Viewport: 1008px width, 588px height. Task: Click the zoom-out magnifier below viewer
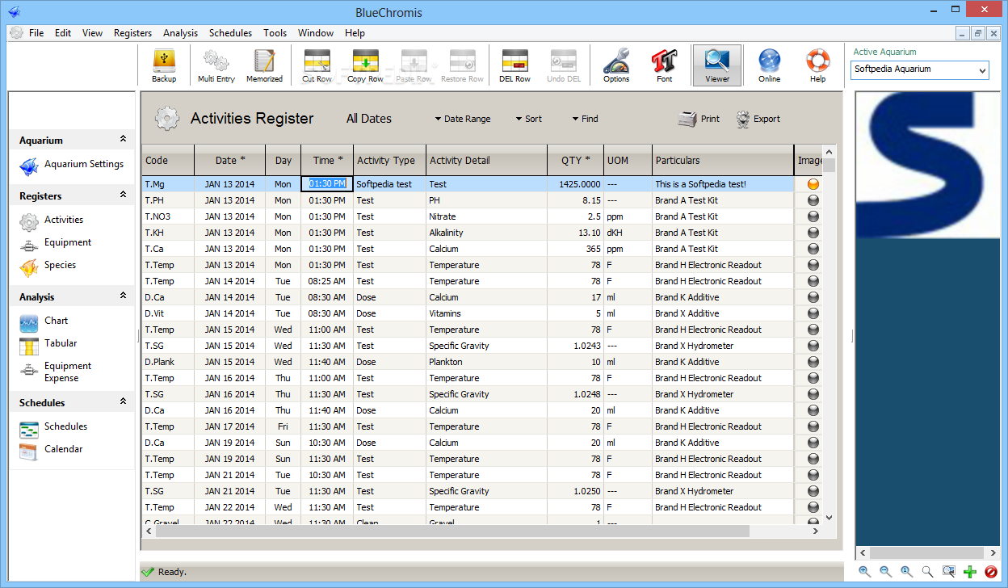click(886, 572)
